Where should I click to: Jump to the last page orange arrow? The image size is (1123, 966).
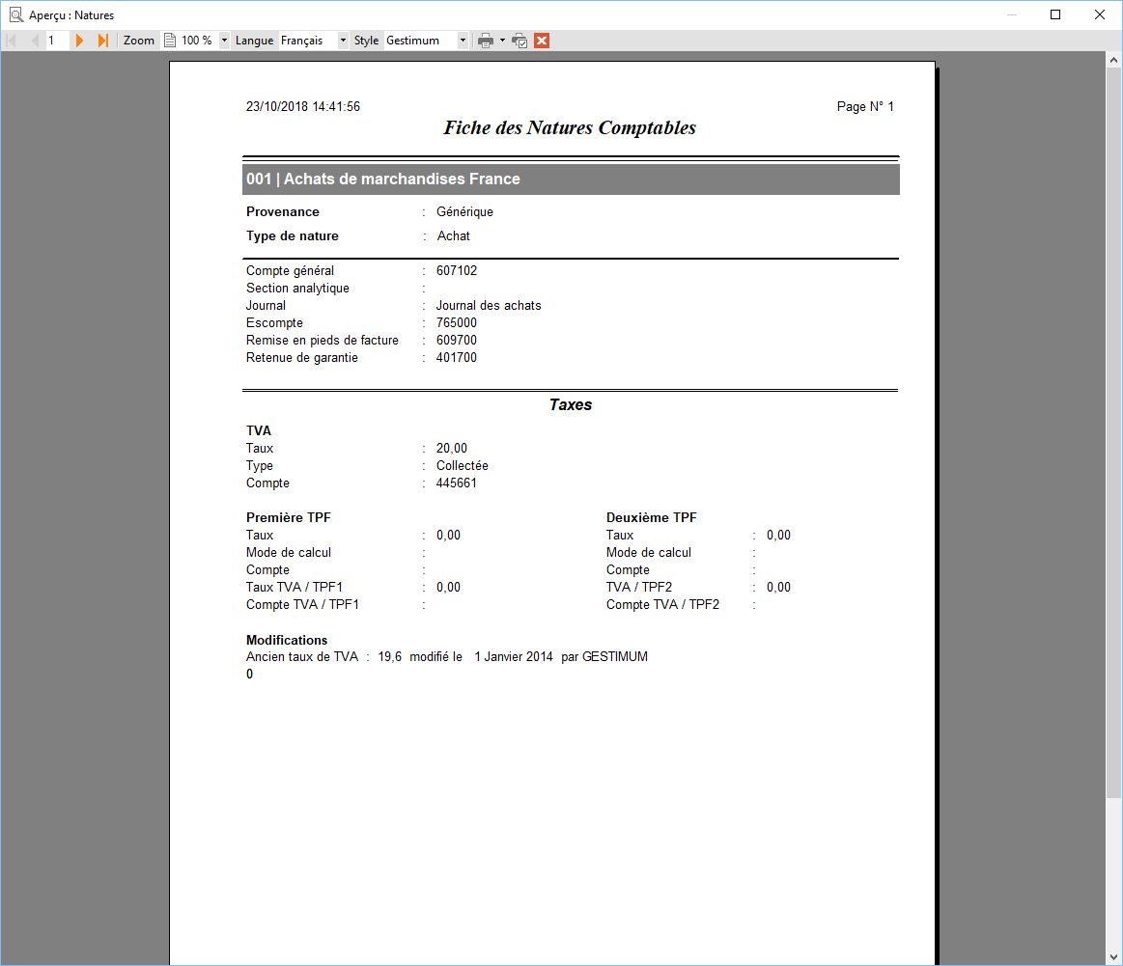pyautogui.click(x=103, y=41)
